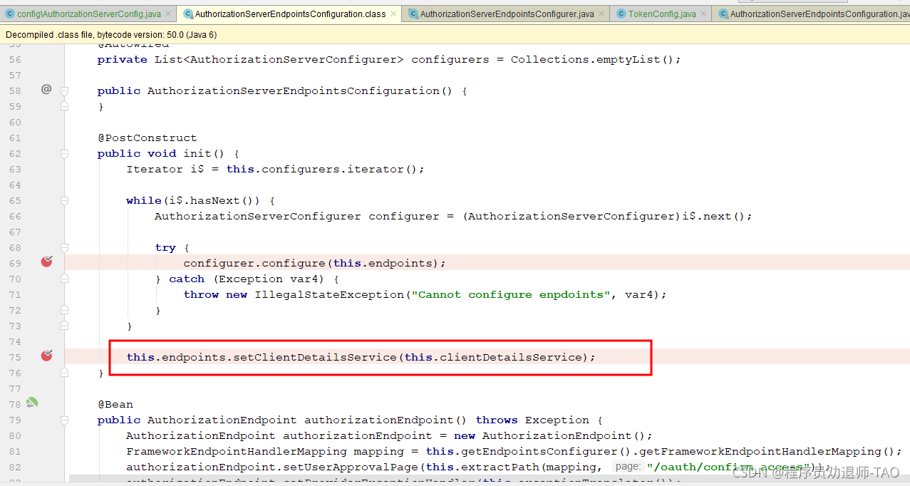The height and width of the screenshot is (486, 910).
Task: Open the AuthorizationServerEndpointsConfigurer.java tab
Action: (x=507, y=14)
